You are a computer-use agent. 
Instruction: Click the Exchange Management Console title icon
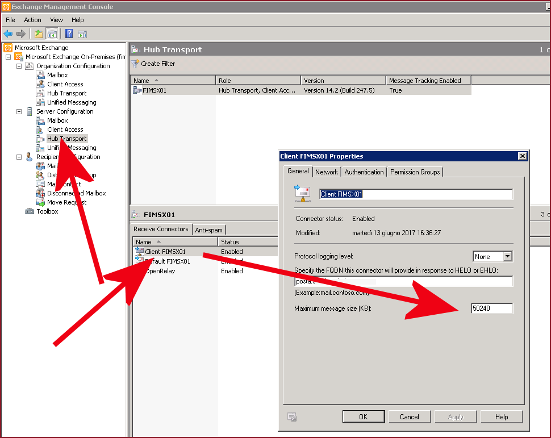click(x=6, y=7)
